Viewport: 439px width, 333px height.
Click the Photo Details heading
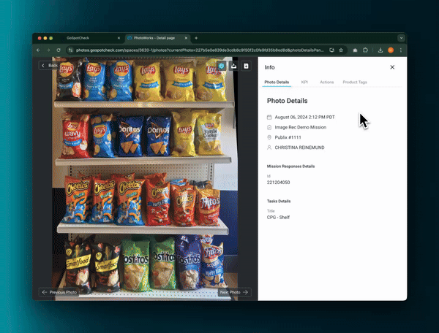tap(287, 101)
